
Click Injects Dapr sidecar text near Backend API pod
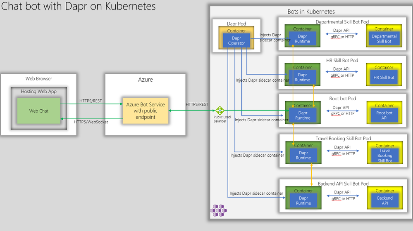(256, 193)
